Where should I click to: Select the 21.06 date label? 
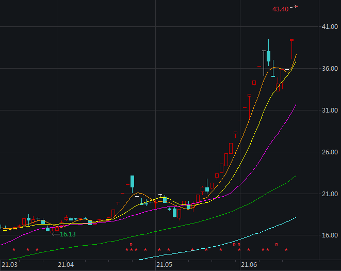point(249,265)
